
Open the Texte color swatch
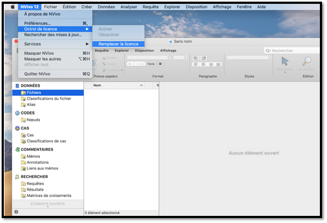click(x=160, y=64)
